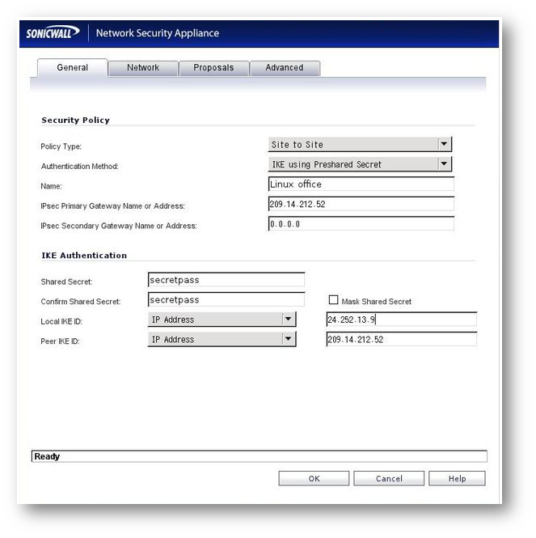Screen dimensions: 536x538
Task: Open the Proposals tab
Action: (213, 68)
